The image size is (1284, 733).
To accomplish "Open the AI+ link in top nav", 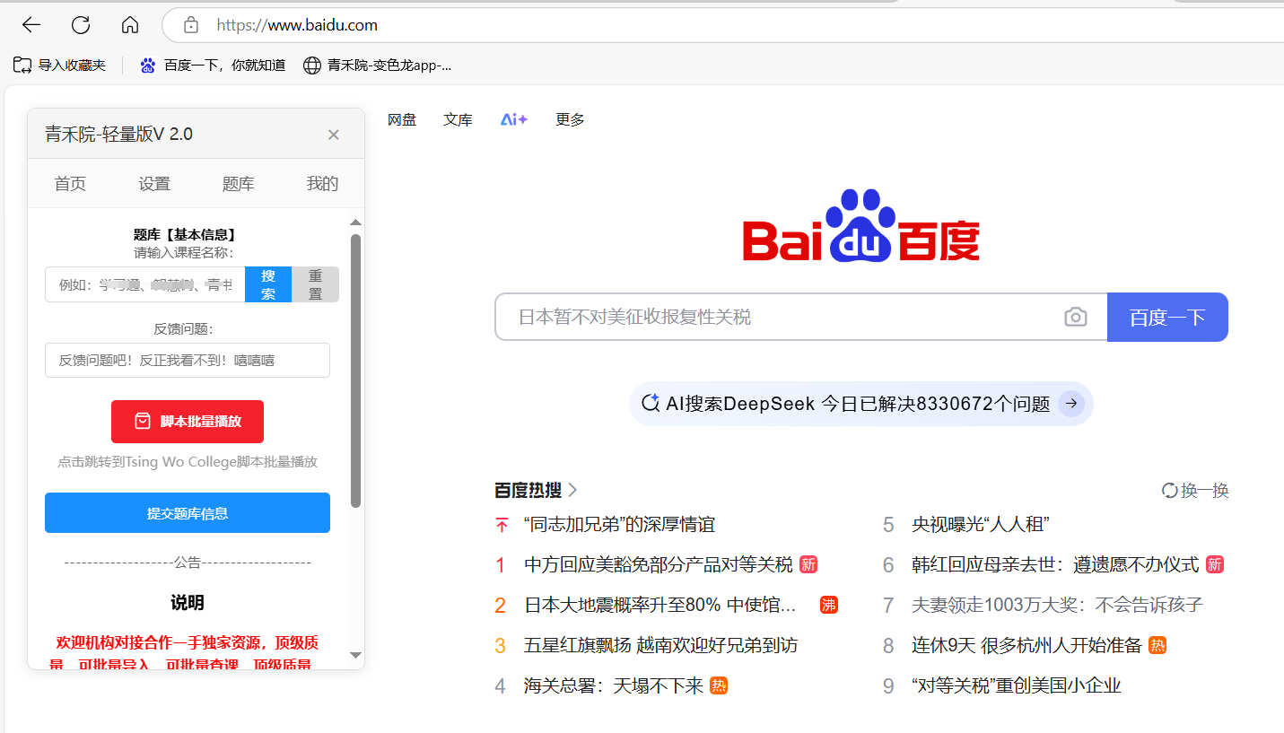I will (x=514, y=119).
